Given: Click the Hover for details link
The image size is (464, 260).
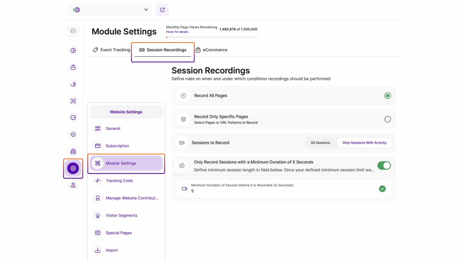Looking at the screenshot, I should click(x=177, y=32).
